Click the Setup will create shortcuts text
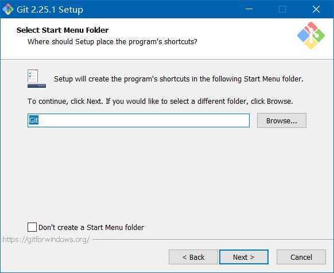Image resolution: width=334 pixels, height=273 pixels. (178, 79)
